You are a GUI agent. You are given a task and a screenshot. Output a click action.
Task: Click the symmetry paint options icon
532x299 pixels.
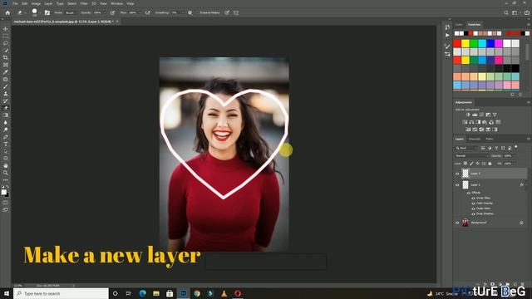pos(236,12)
